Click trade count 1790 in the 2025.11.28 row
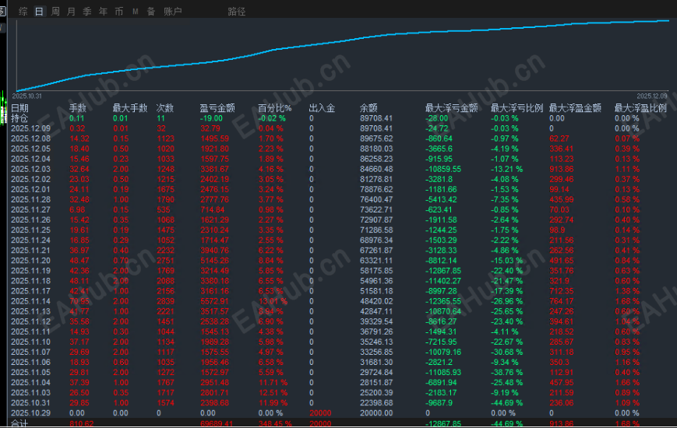677x428 pixels. 165,200
